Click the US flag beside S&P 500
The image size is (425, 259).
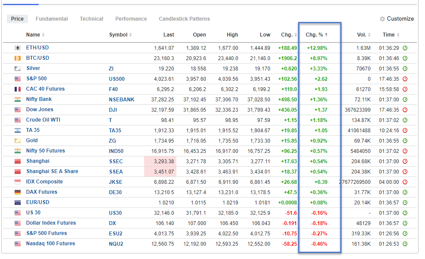[x=18, y=79]
